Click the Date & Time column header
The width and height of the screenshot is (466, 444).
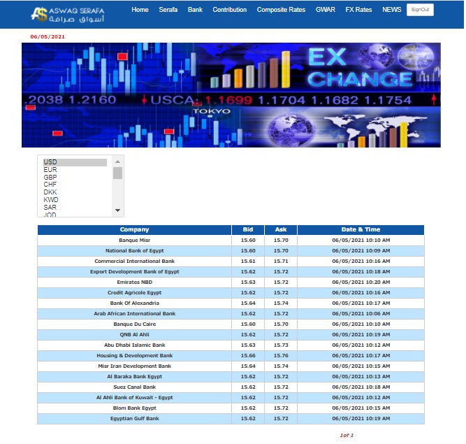[361, 229]
